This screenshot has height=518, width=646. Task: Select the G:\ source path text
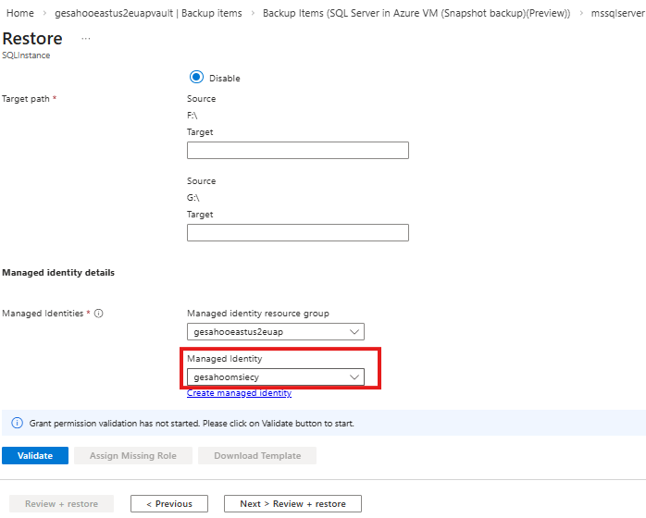coord(193,198)
